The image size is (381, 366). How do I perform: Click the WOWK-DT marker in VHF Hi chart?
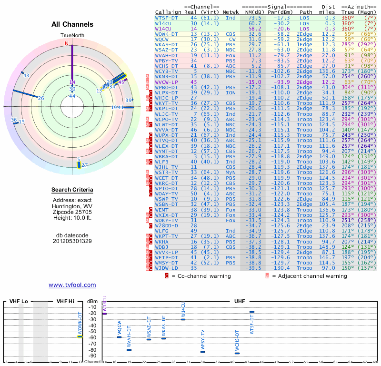80,336
